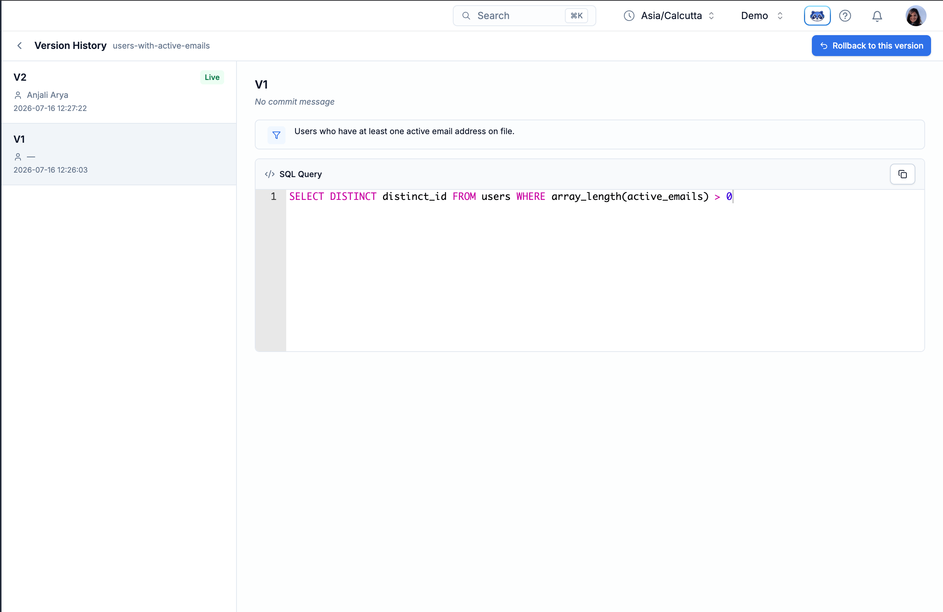Click Rollback to this version button
The height and width of the screenshot is (612, 943).
pyautogui.click(x=871, y=46)
